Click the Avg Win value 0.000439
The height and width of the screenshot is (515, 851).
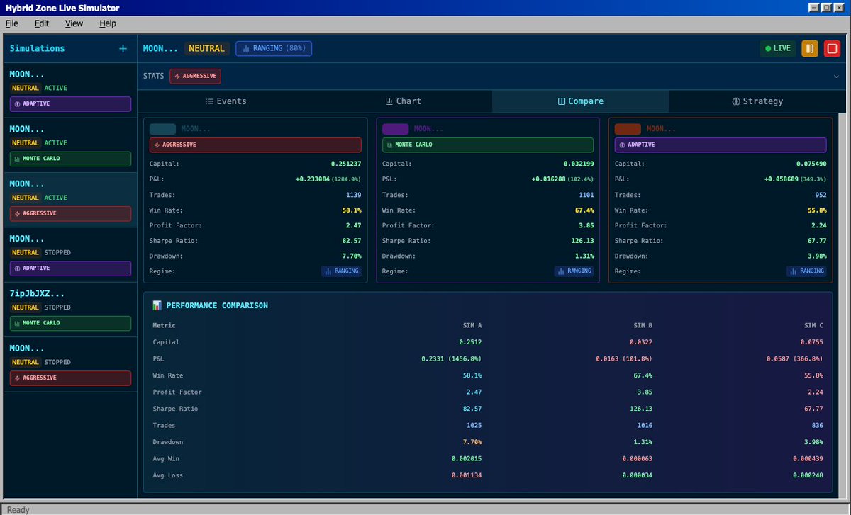(808, 459)
